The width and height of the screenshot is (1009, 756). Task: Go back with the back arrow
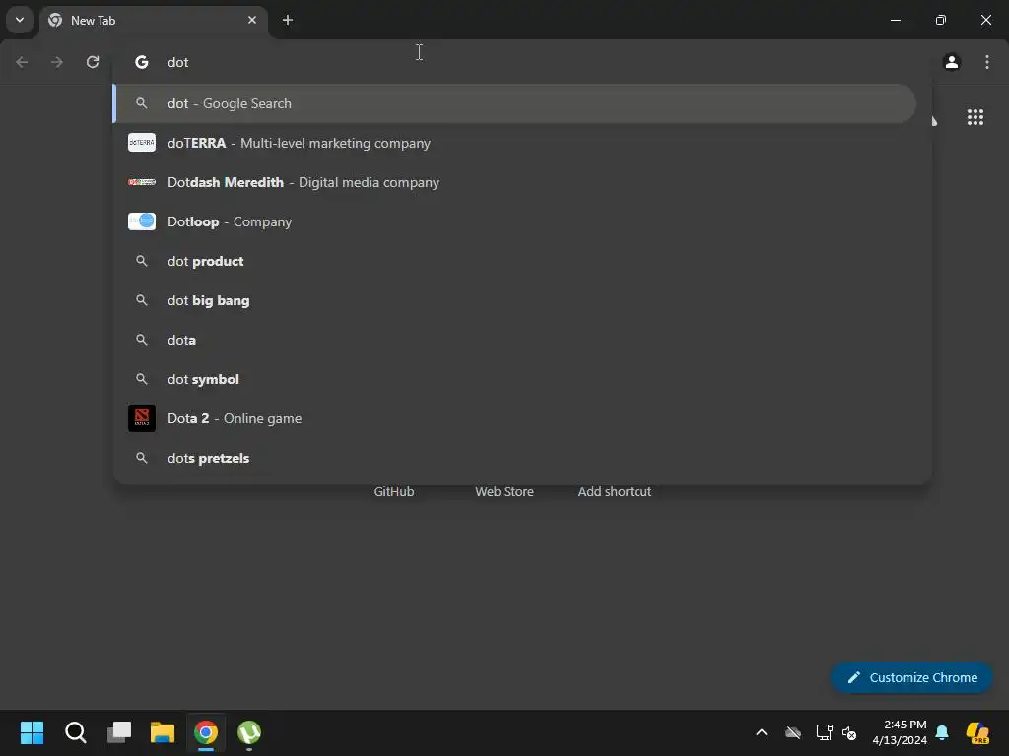(22, 62)
